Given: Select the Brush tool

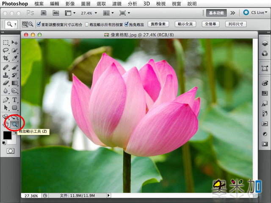Looking at the screenshot, I should point(14,67).
